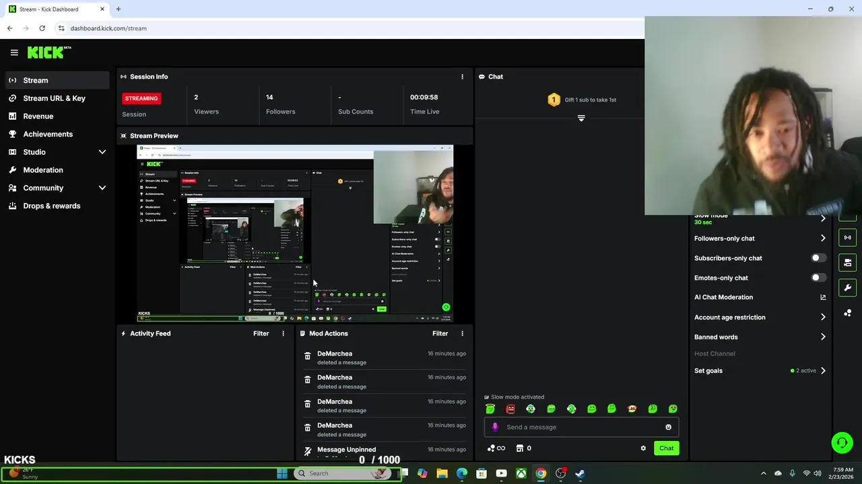
Task: Click the 14 Followers count
Action: click(269, 97)
